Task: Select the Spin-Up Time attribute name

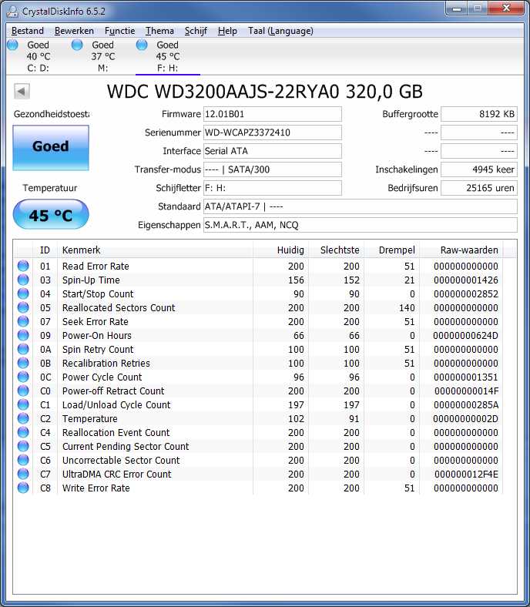Action: (91, 280)
